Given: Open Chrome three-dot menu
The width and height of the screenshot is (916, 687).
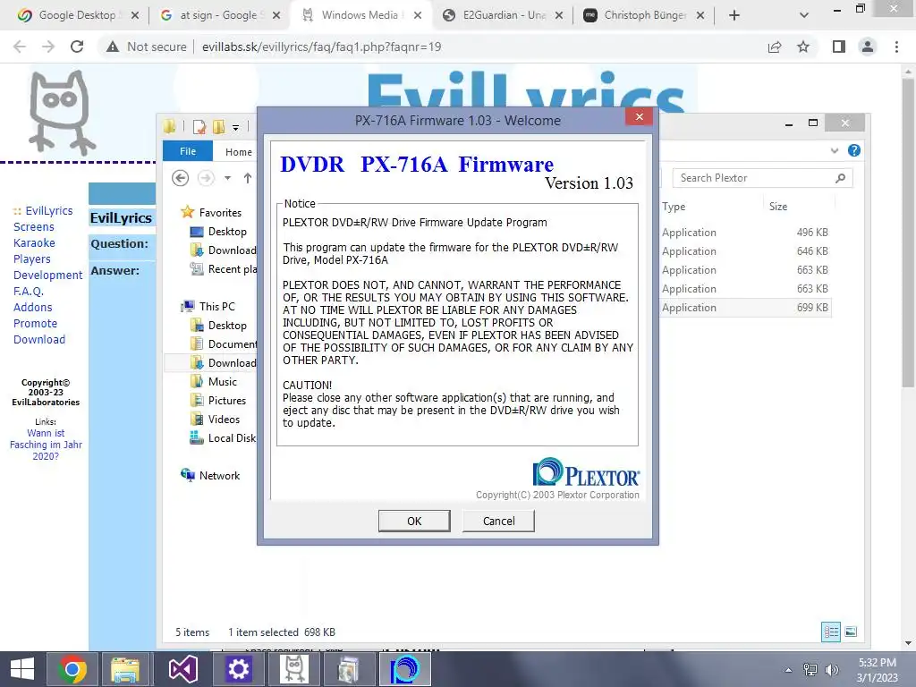Looking at the screenshot, I should 896,47.
